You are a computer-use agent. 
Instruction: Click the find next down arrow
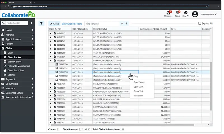[126, 24]
